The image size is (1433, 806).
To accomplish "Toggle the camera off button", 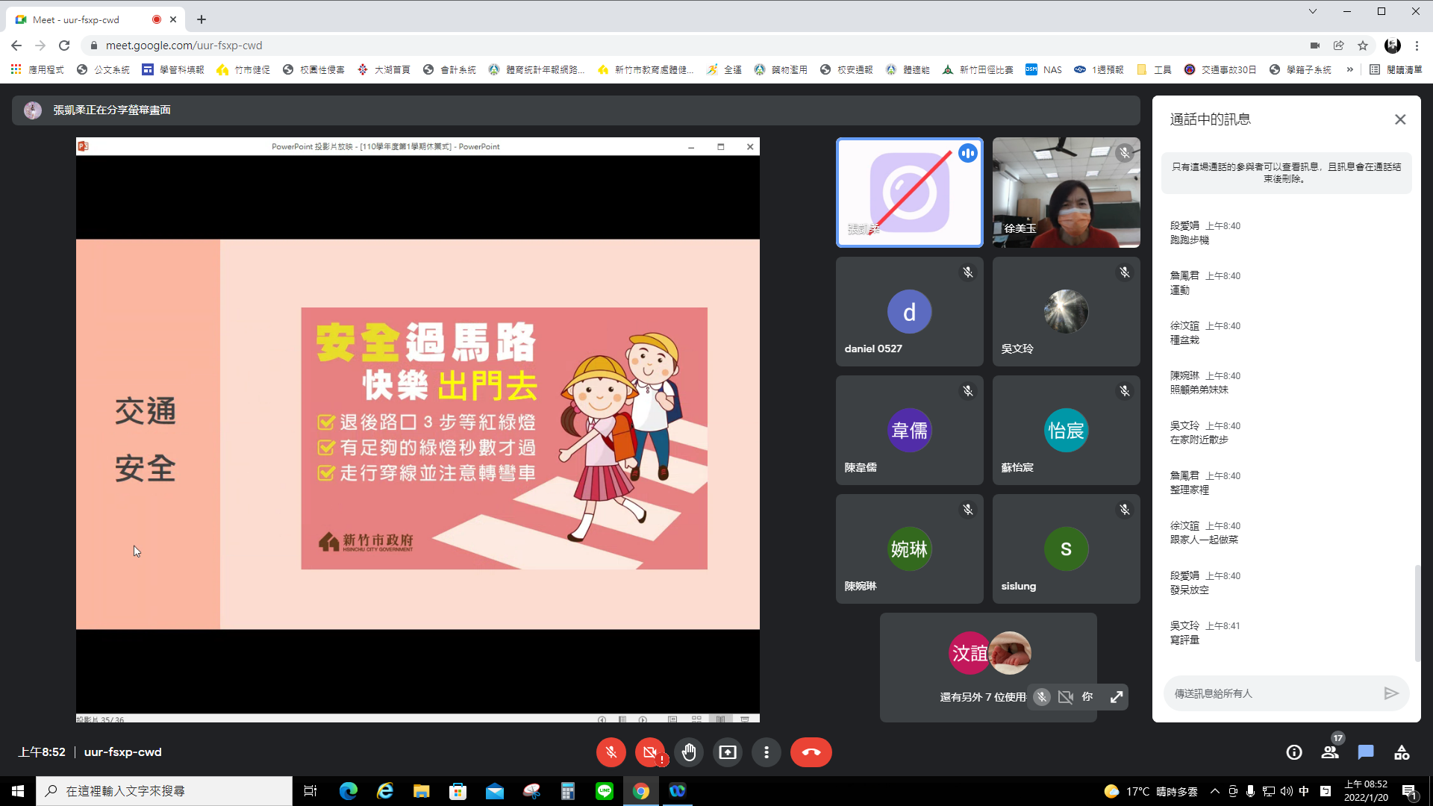I will pyautogui.click(x=650, y=752).
